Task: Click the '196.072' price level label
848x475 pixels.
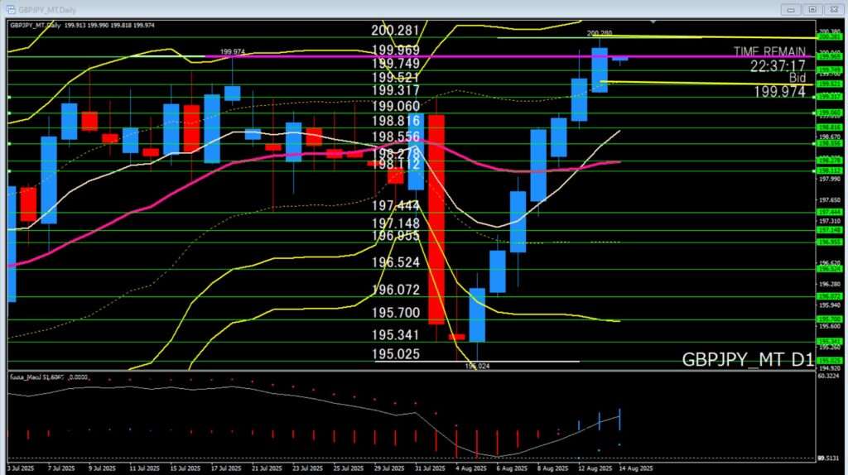Action: (x=395, y=290)
